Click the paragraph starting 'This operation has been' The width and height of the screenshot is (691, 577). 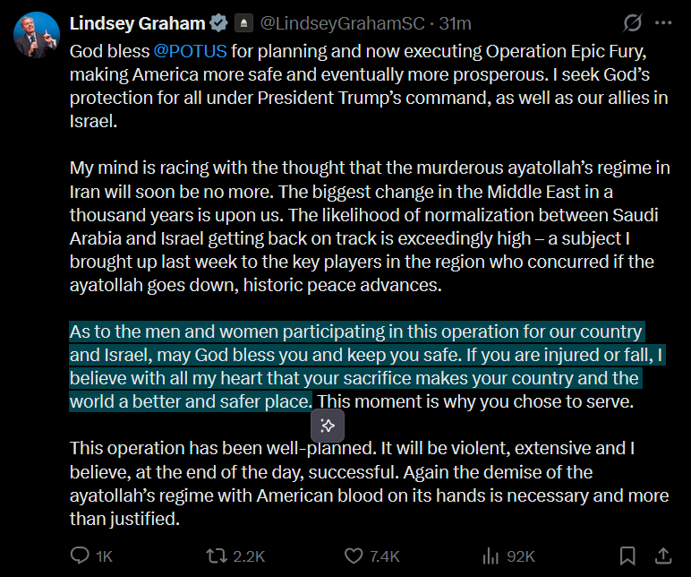coord(358,483)
